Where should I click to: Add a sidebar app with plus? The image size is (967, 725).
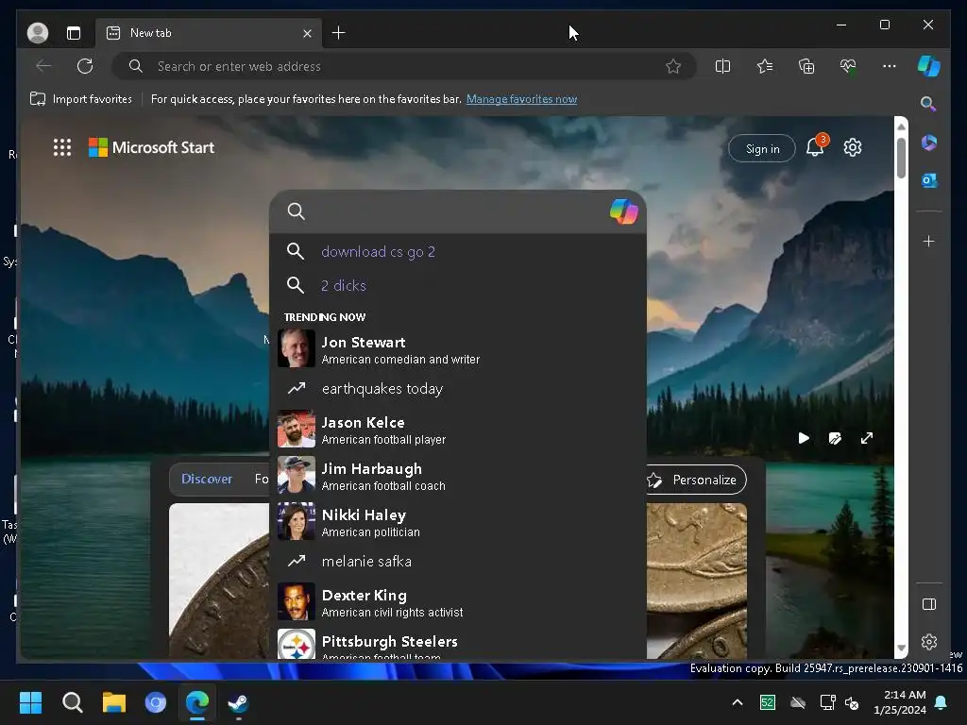[929, 241]
